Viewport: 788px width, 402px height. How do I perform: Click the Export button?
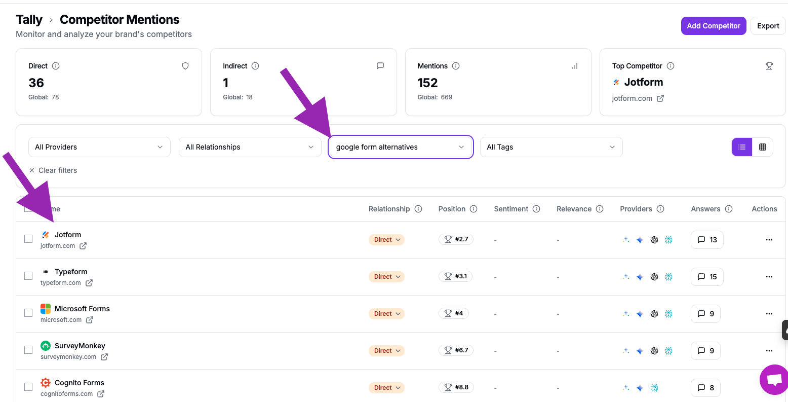click(768, 26)
